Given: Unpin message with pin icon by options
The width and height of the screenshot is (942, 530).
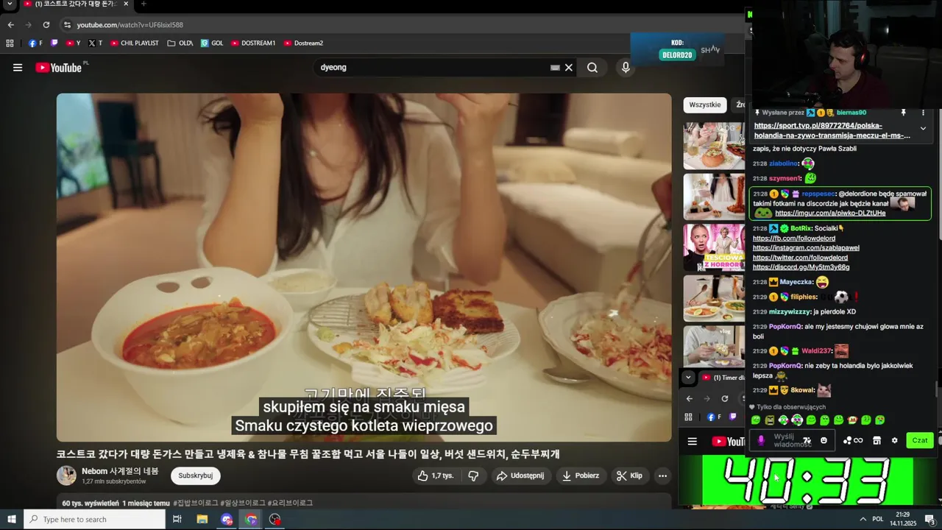Looking at the screenshot, I should (x=903, y=113).
